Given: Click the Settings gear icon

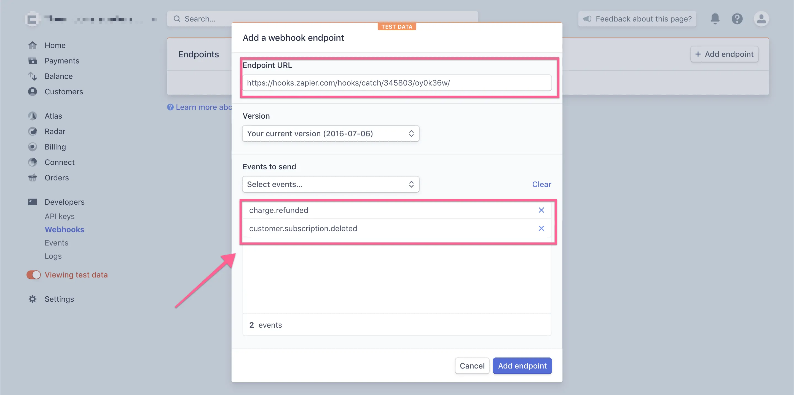Looking at the screenshot, I should point(32,299).
